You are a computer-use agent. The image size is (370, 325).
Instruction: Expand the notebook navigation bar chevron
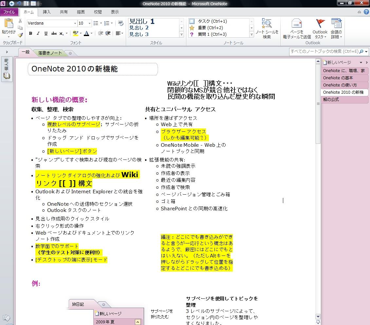click(7, 52)
